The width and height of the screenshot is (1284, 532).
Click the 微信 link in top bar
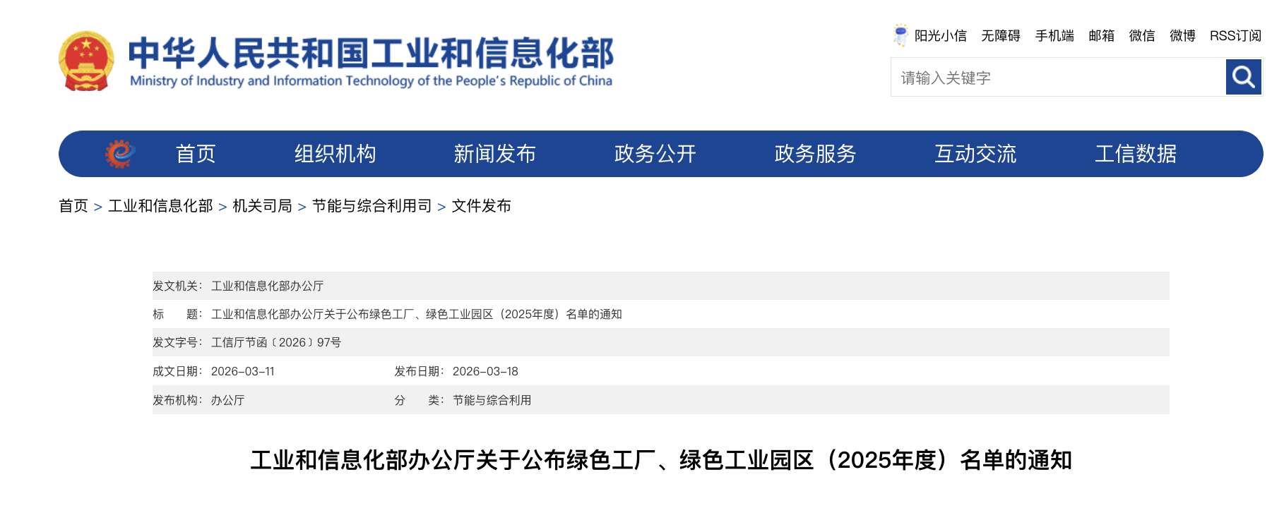click(x=1141, y=36)
